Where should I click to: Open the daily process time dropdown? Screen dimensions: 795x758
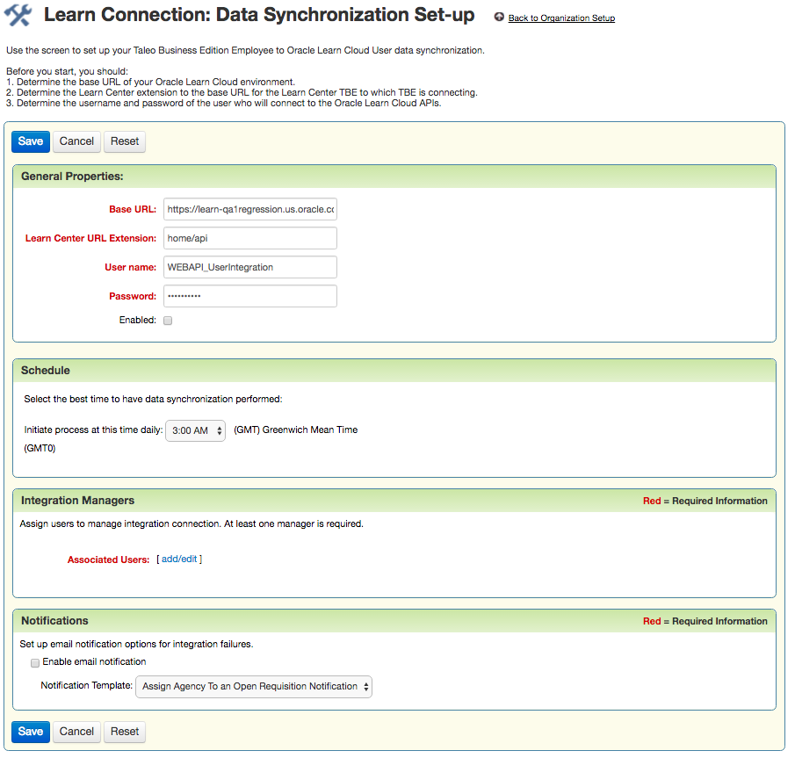tap(196, 430)
